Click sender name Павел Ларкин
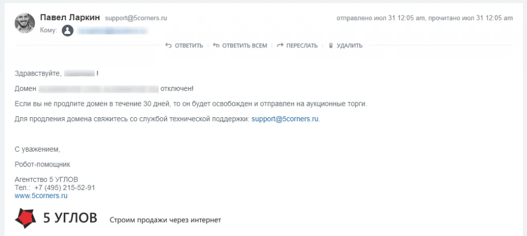The width and height of the screenshot is (527, 236). pos(70,18)
